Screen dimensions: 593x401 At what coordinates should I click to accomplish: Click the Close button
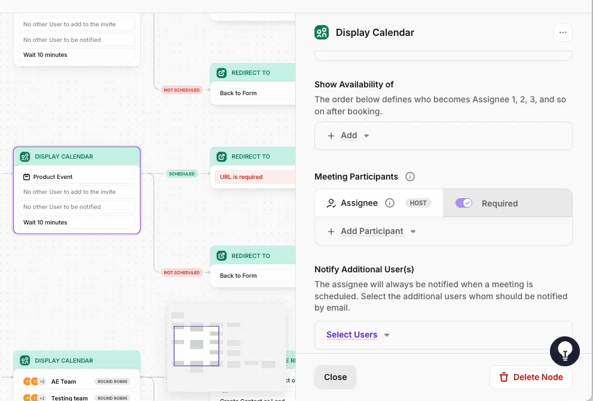335,377
